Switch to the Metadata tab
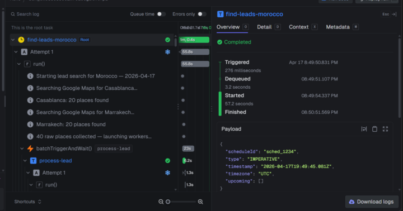Image resolution: width=403 pixels, height=211 pixels. [342, 27]
